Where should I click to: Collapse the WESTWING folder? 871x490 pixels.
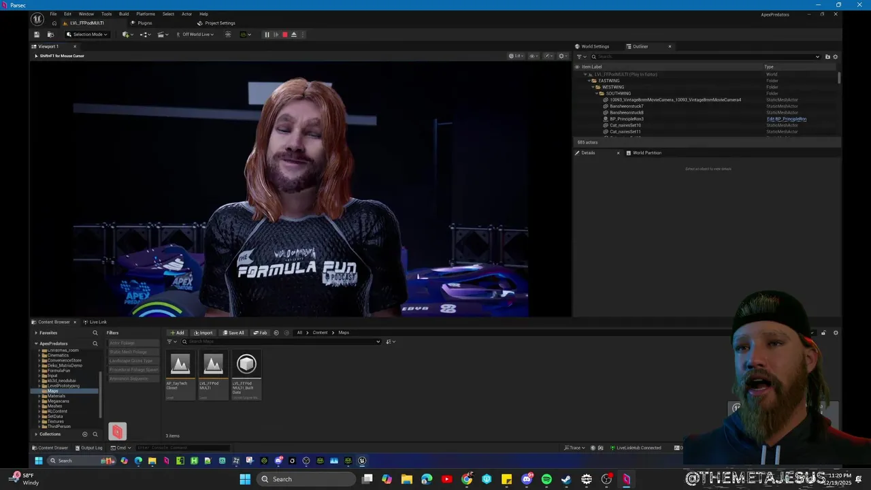coord(593,87)
